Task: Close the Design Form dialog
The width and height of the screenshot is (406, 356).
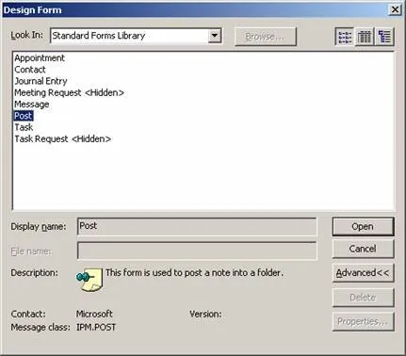Action: [x=395, y=9]
